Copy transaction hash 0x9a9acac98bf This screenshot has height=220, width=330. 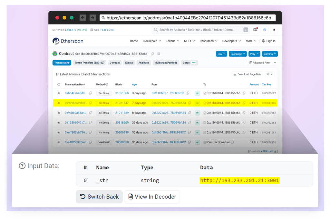click(91, 103)
